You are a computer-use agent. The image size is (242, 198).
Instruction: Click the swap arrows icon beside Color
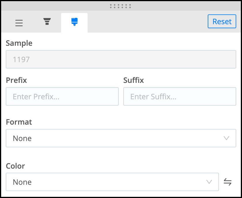[x=228, y=182]
